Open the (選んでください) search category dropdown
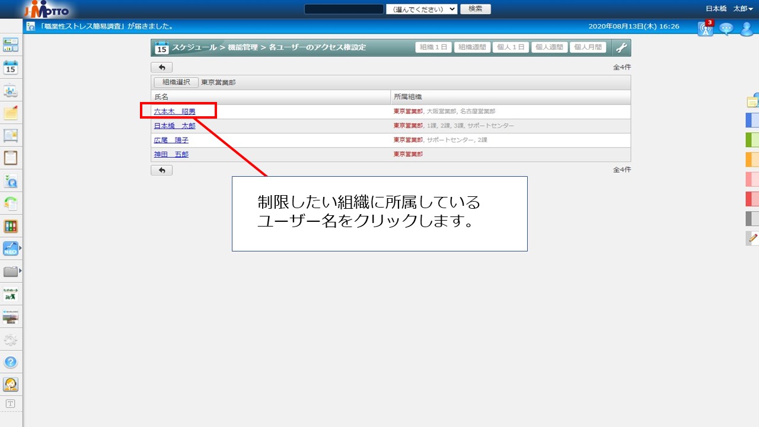Screen dimensions: 759x427 [x=421, y=9]
